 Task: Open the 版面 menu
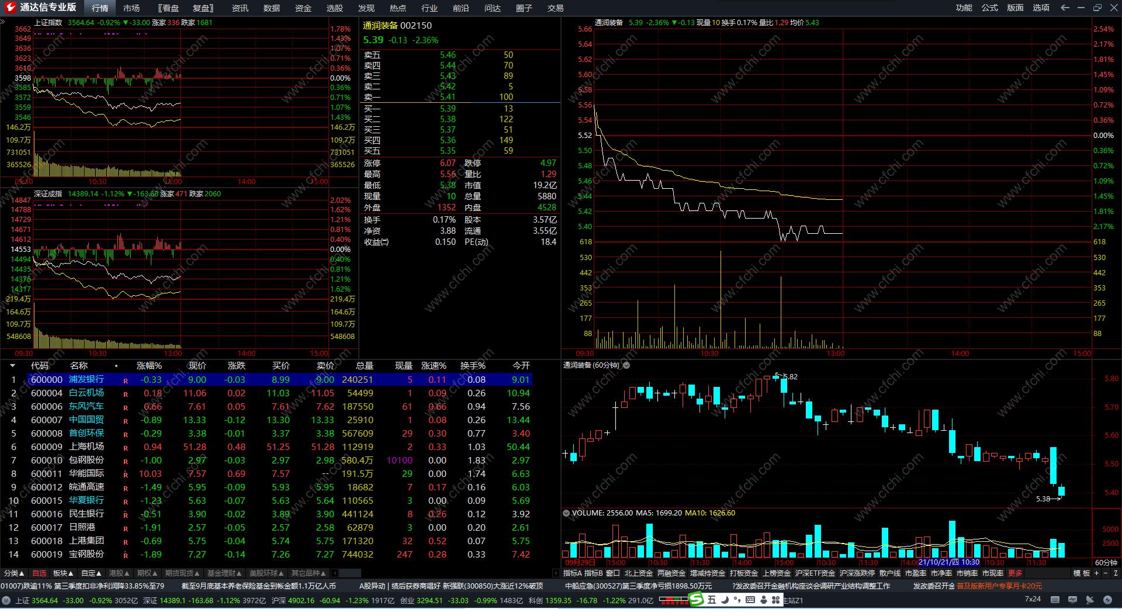(x=1016, y=8)
